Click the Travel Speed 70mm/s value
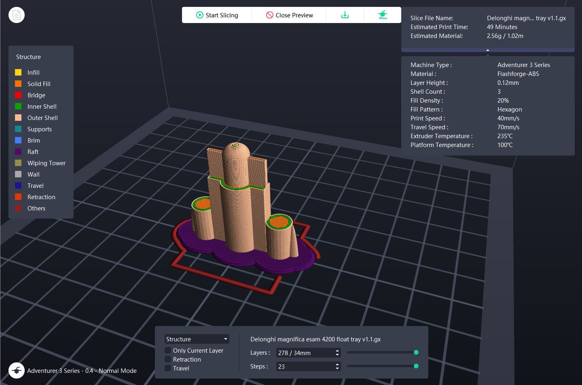Screen dimensions: 582x385 coord(508,127)
